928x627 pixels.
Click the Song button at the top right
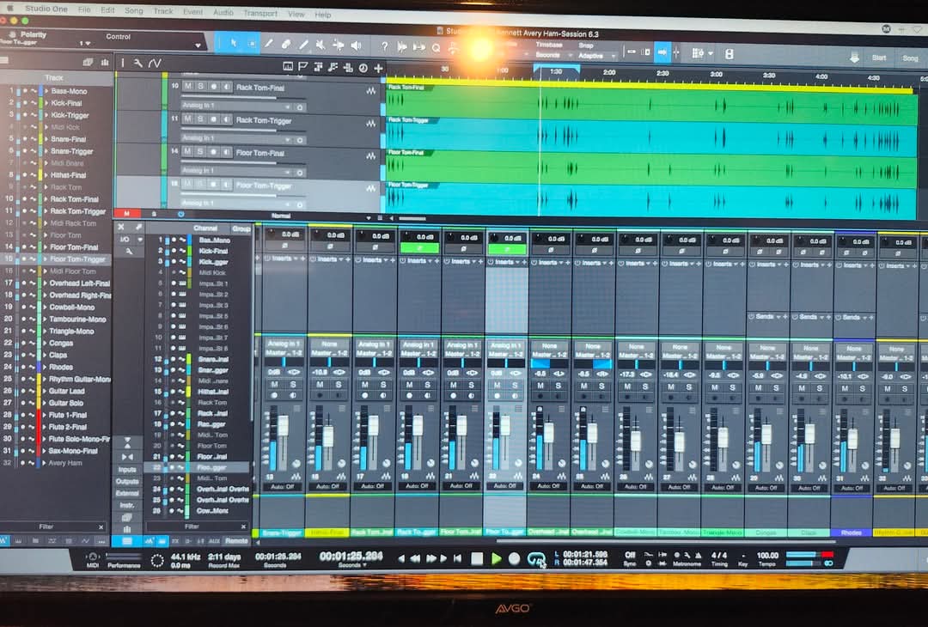910,58
